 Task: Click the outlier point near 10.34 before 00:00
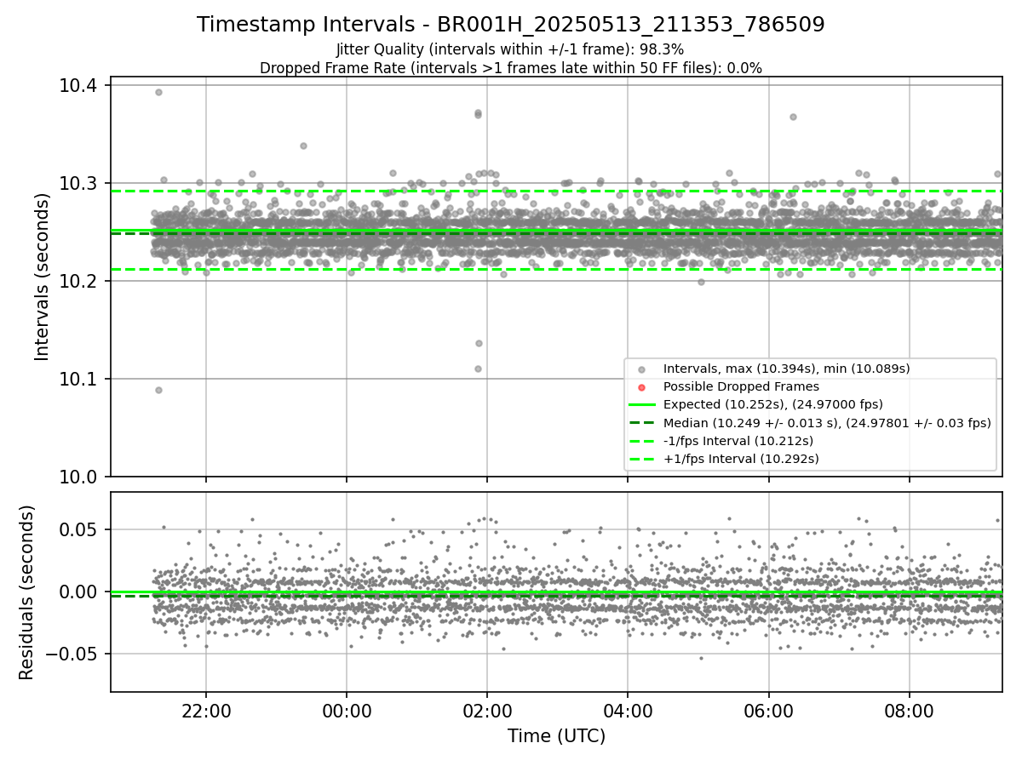[x=303, y=146]
